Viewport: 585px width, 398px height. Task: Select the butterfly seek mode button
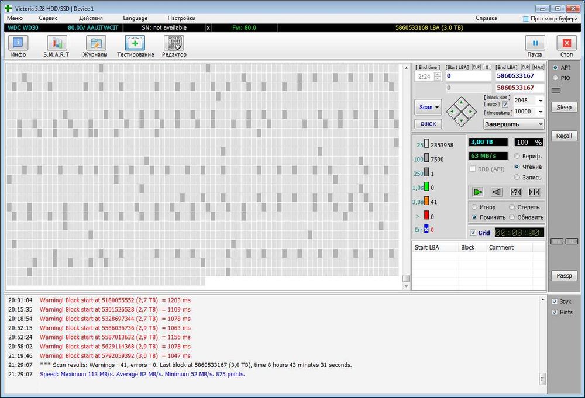[534, 192]
